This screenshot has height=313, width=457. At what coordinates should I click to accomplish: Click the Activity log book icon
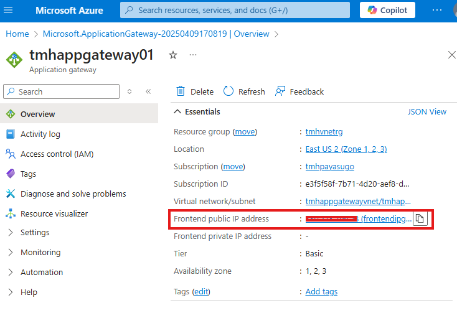[11, 134]
